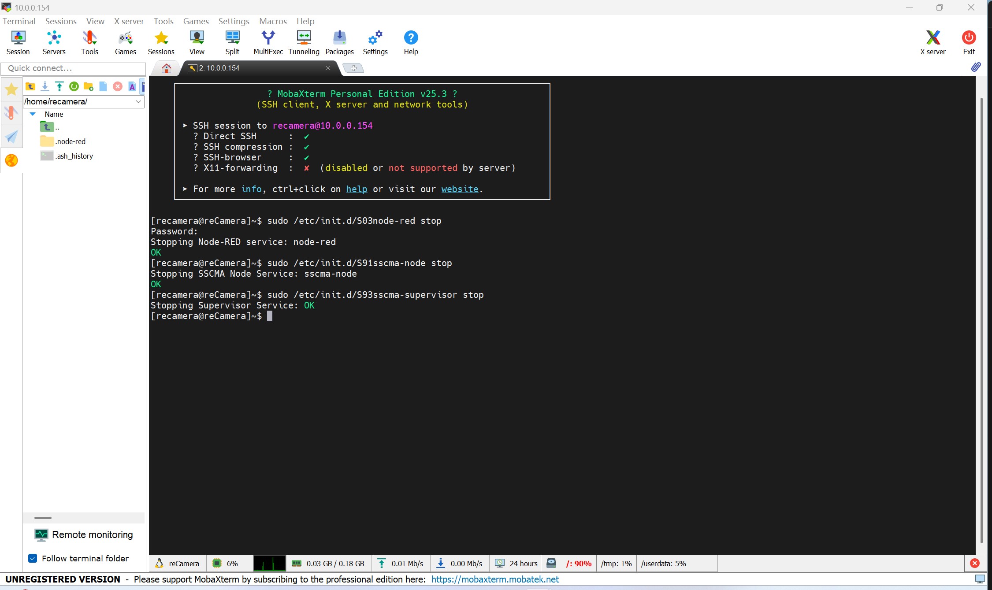Toggle the Follow terminal folder checkbox
992x590 pixels.
click(x=33, y=558)
